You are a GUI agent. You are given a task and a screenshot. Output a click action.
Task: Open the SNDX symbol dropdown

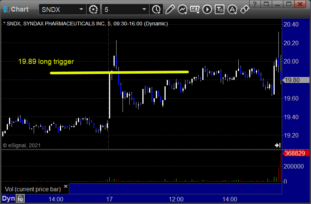point(81,9)
